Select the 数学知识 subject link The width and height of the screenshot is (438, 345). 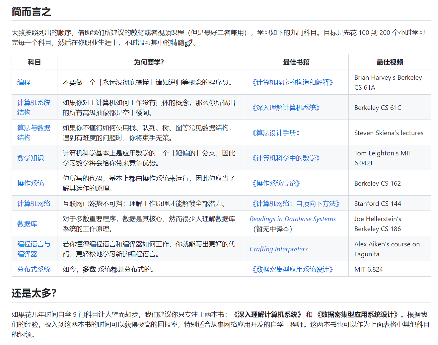click(x=31, y=158)
